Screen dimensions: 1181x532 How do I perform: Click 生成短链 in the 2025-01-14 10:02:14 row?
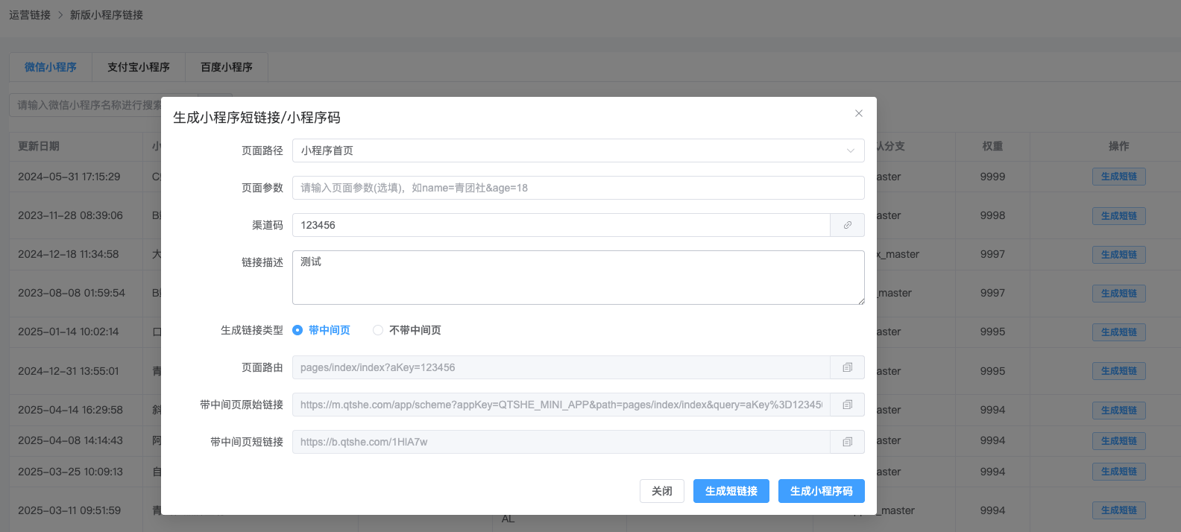click(x=1119, y=332)
